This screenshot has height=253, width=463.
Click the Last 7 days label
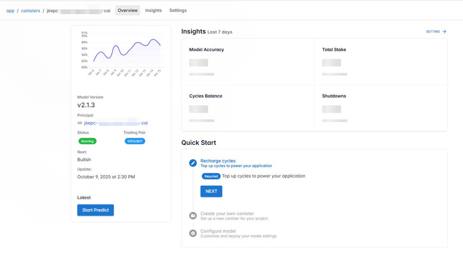coord(220,32)
